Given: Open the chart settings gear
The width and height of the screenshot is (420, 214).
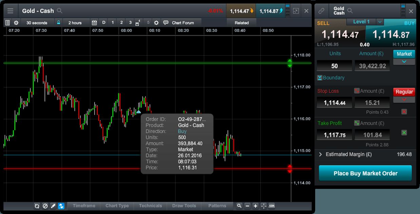Looking at the screenshot, I should pyautogui.click(x=16, y=22).
